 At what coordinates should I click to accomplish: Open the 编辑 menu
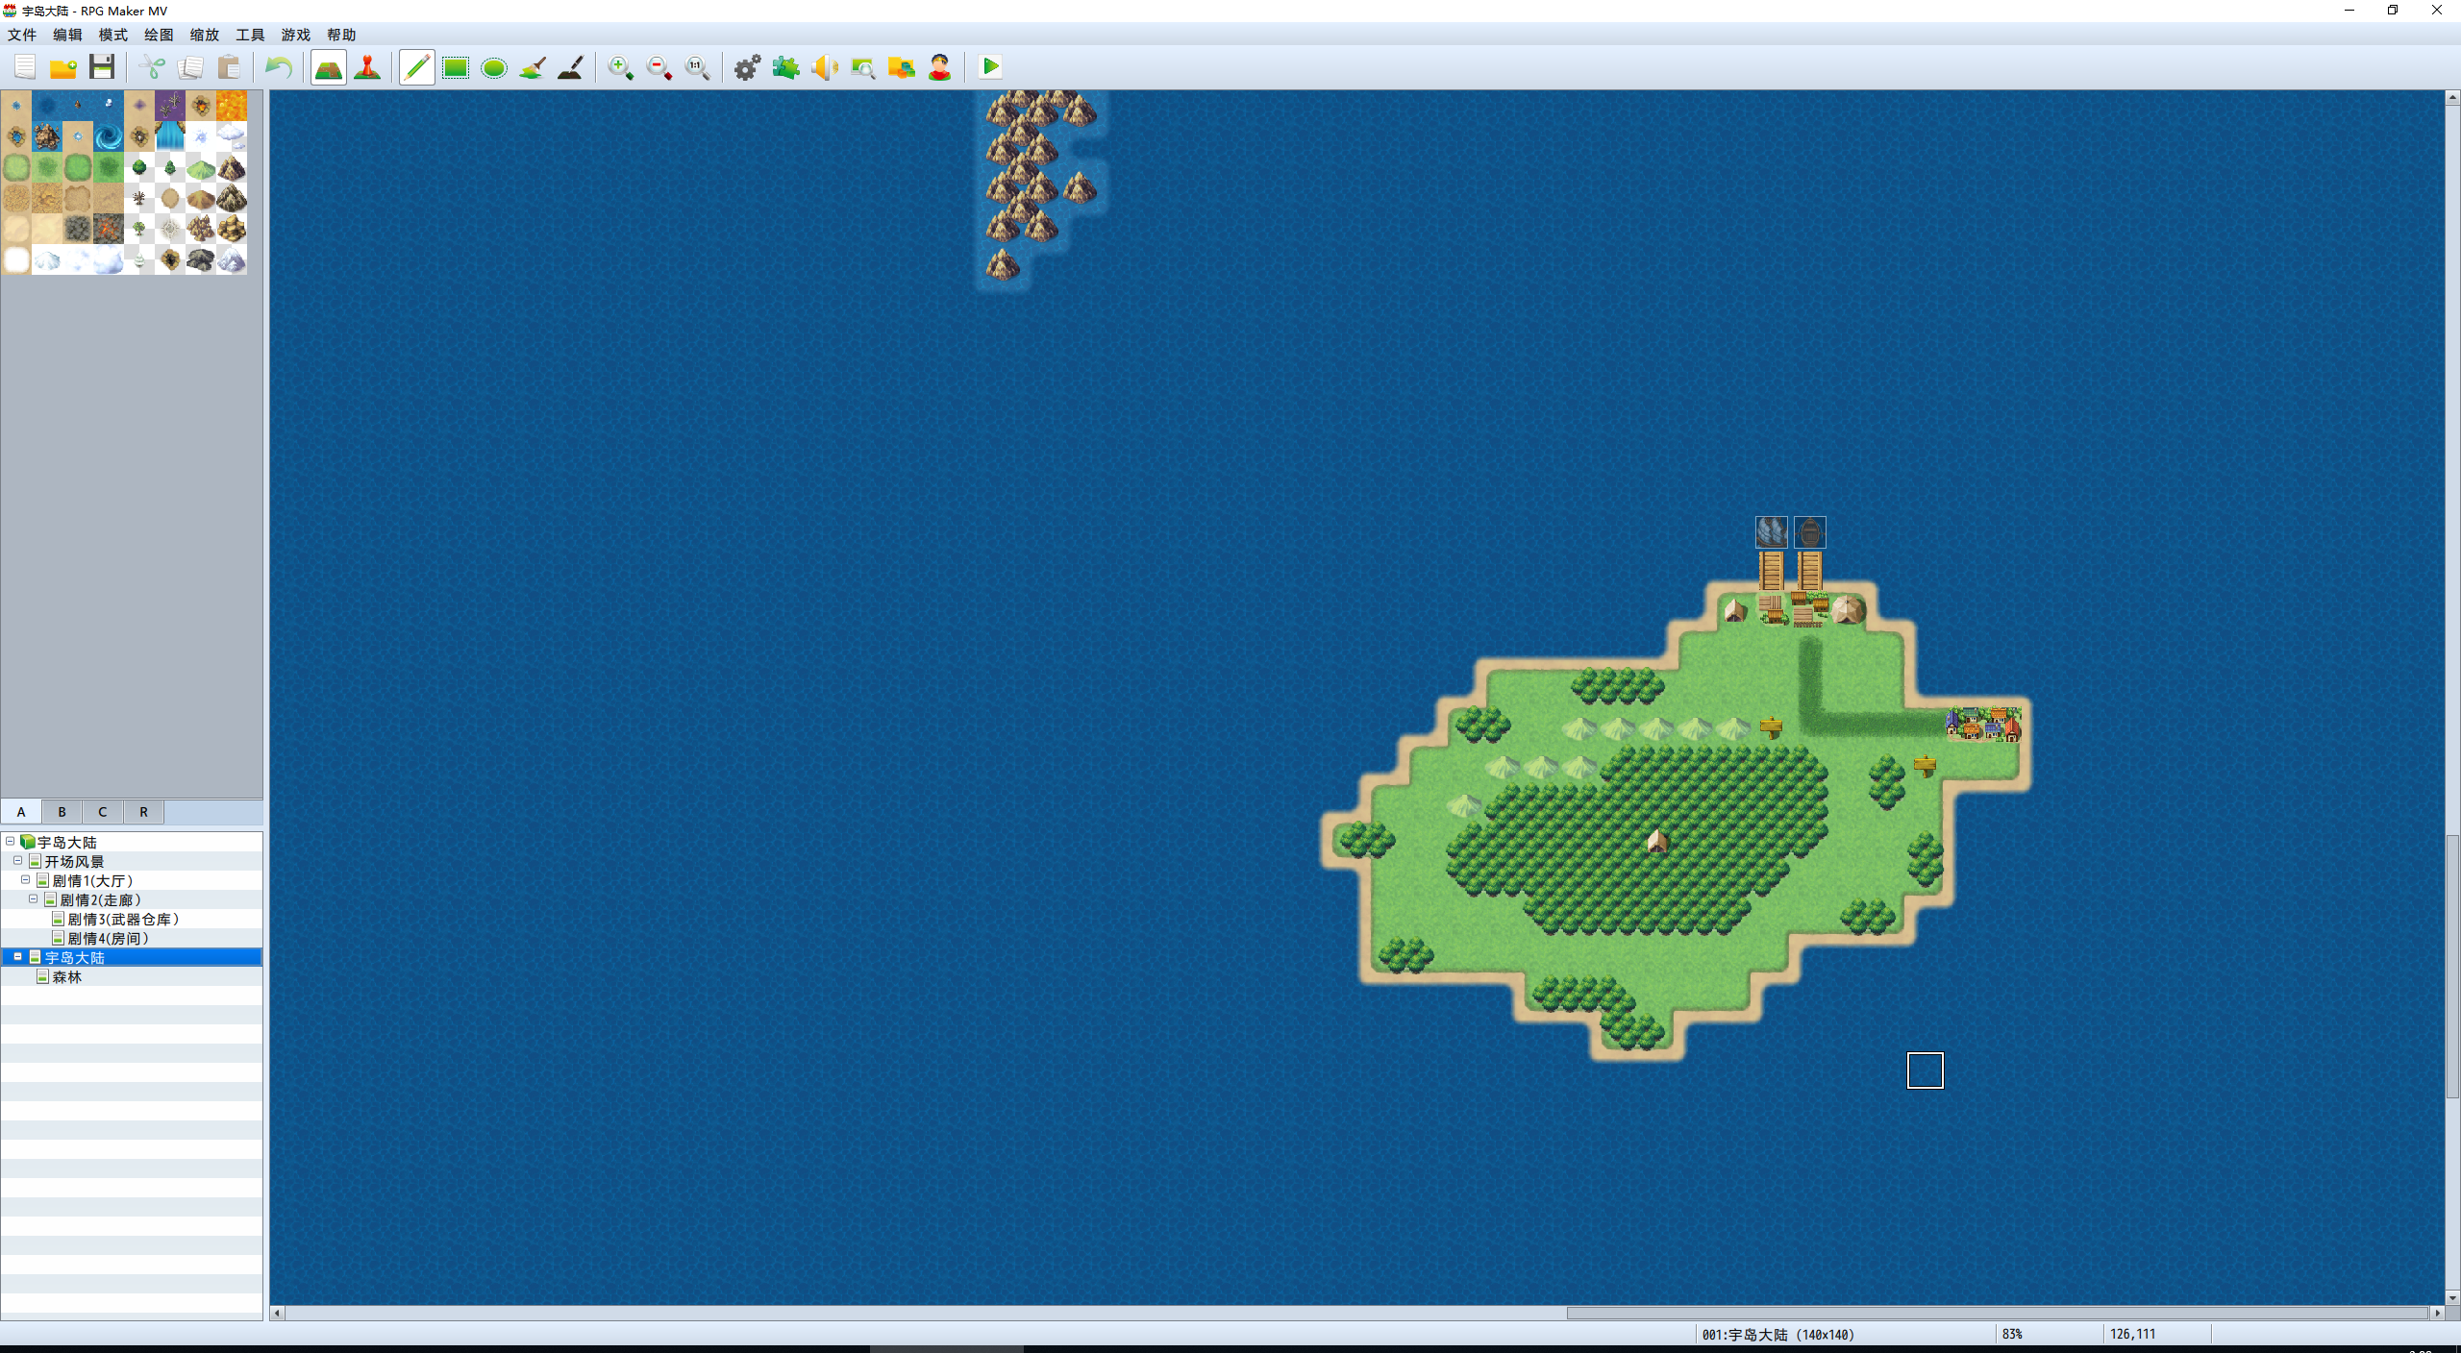(67, 35)
